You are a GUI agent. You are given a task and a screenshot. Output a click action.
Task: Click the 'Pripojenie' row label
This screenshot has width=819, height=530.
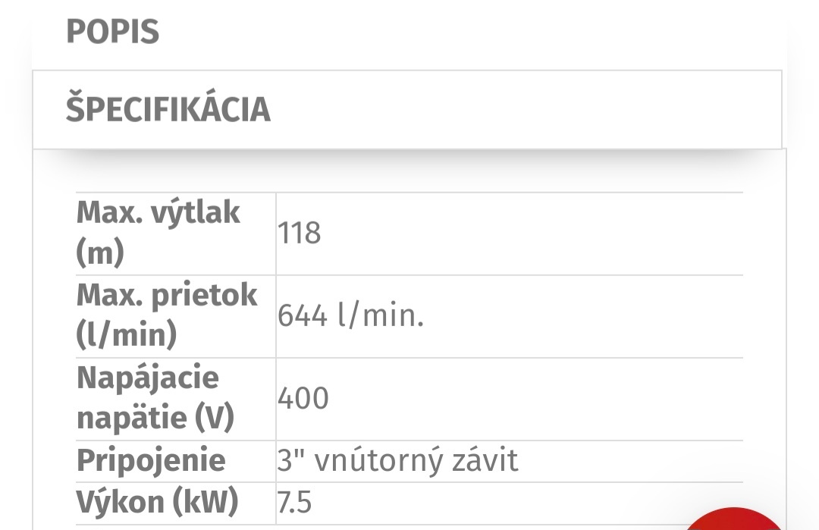pyautogui.click(x=151, y=460)
